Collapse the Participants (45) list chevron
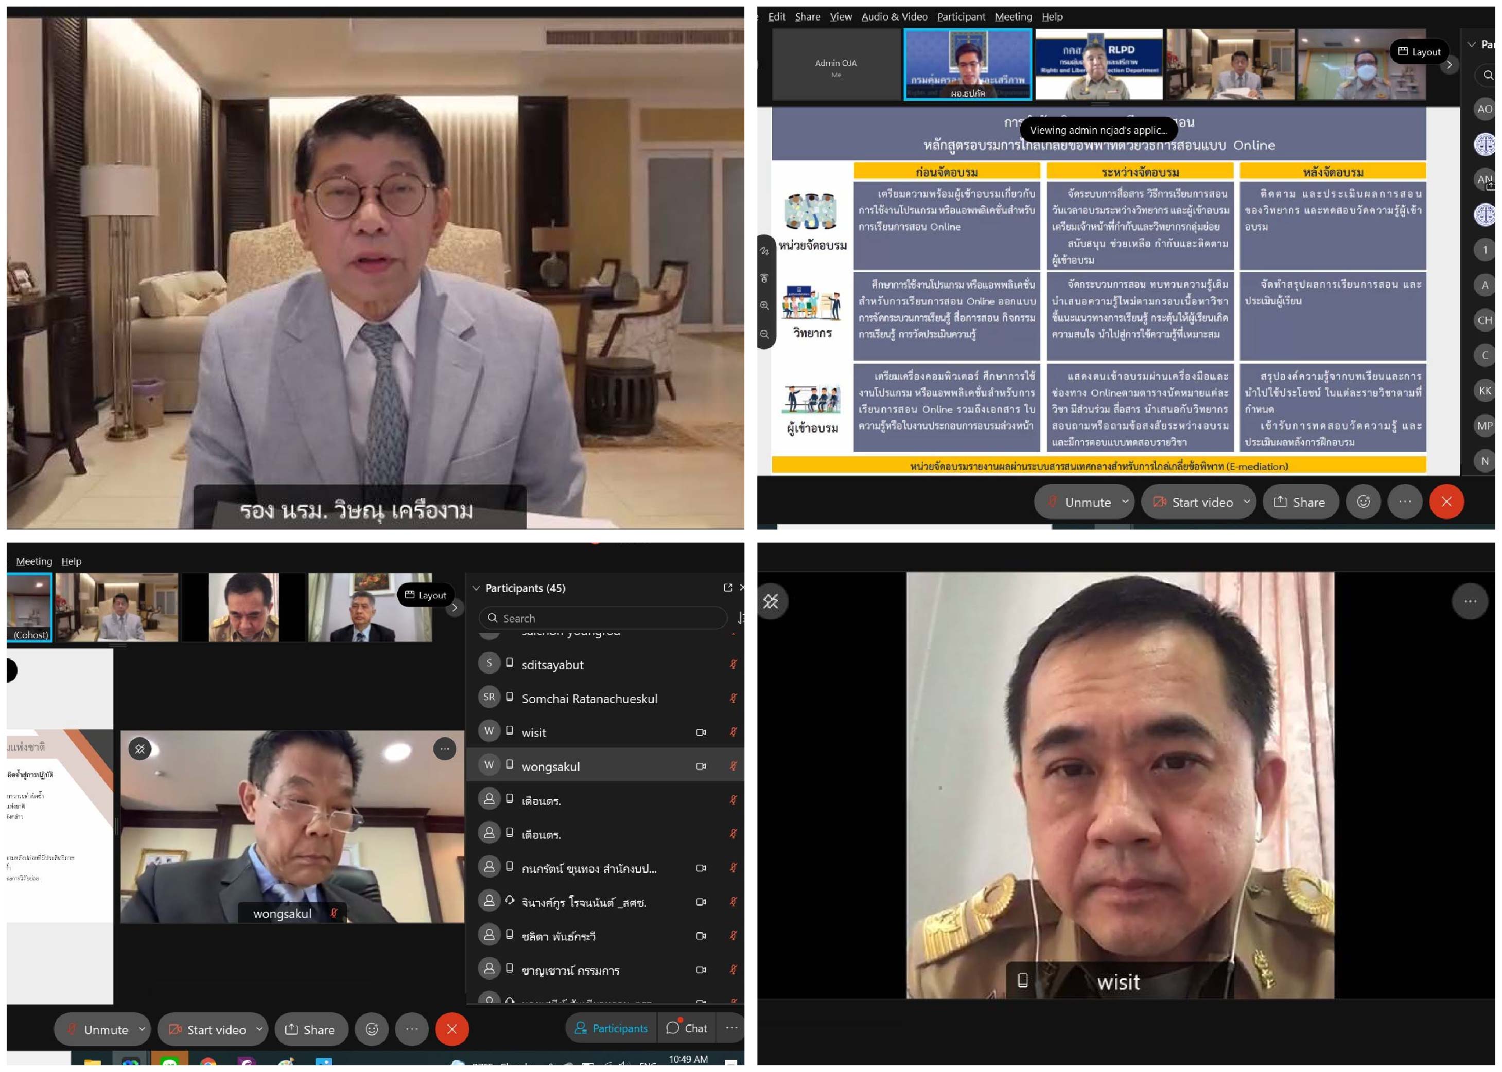The image size is (1502, 1072). pos(476,588)
